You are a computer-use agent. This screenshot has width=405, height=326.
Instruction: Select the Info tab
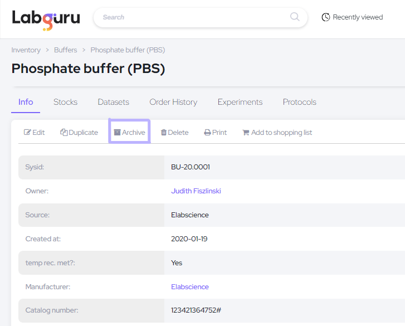[x=26, y=102]
